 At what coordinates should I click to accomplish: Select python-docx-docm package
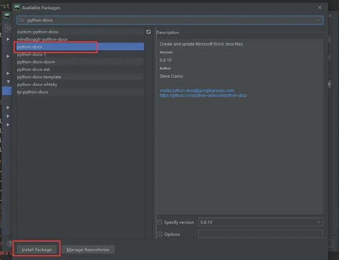[x=80, y=62]
